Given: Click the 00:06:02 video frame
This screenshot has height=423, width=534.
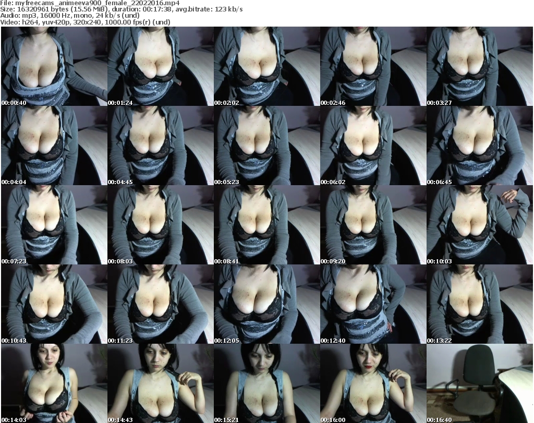Looking at the screenshot, I should (x=373, y=146).
